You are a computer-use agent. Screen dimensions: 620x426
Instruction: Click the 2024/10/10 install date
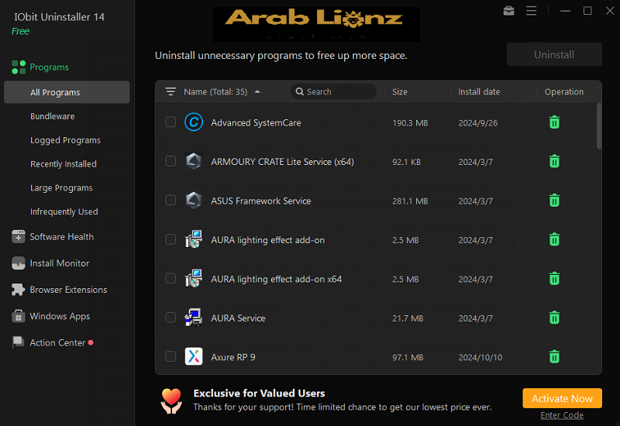480,357
